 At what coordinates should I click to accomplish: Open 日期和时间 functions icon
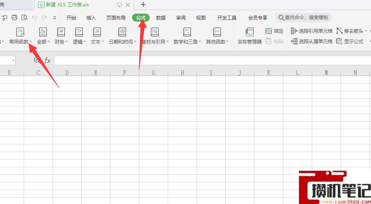click(x=122, y=32)
